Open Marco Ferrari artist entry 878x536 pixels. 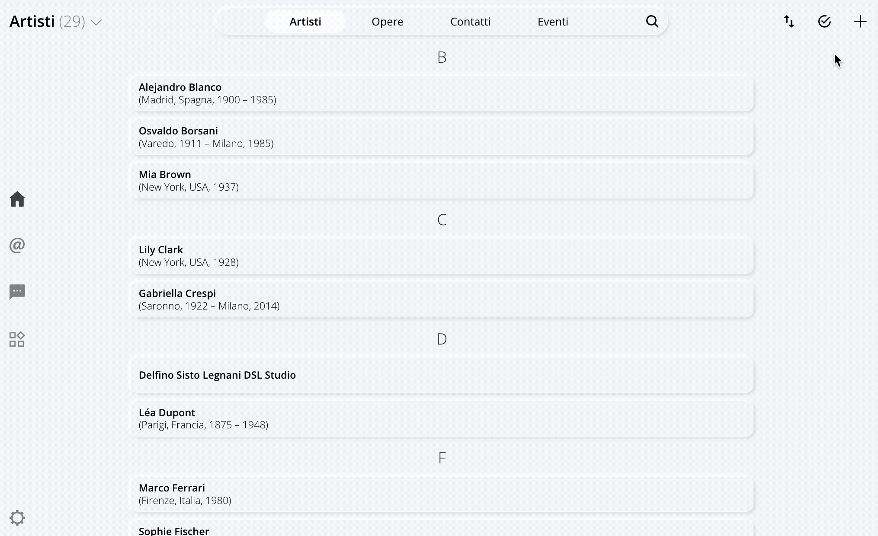pos(442,494)
